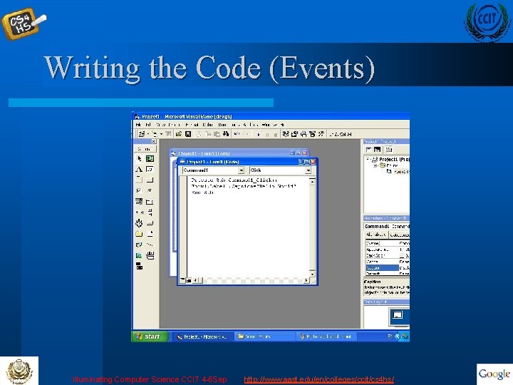The image size is (513, 385).
Task: Select the DirListBox folder control tool
Action: [139, 234]
